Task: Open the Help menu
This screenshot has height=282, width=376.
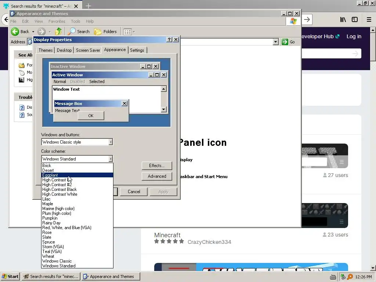Action: (90, 21)
